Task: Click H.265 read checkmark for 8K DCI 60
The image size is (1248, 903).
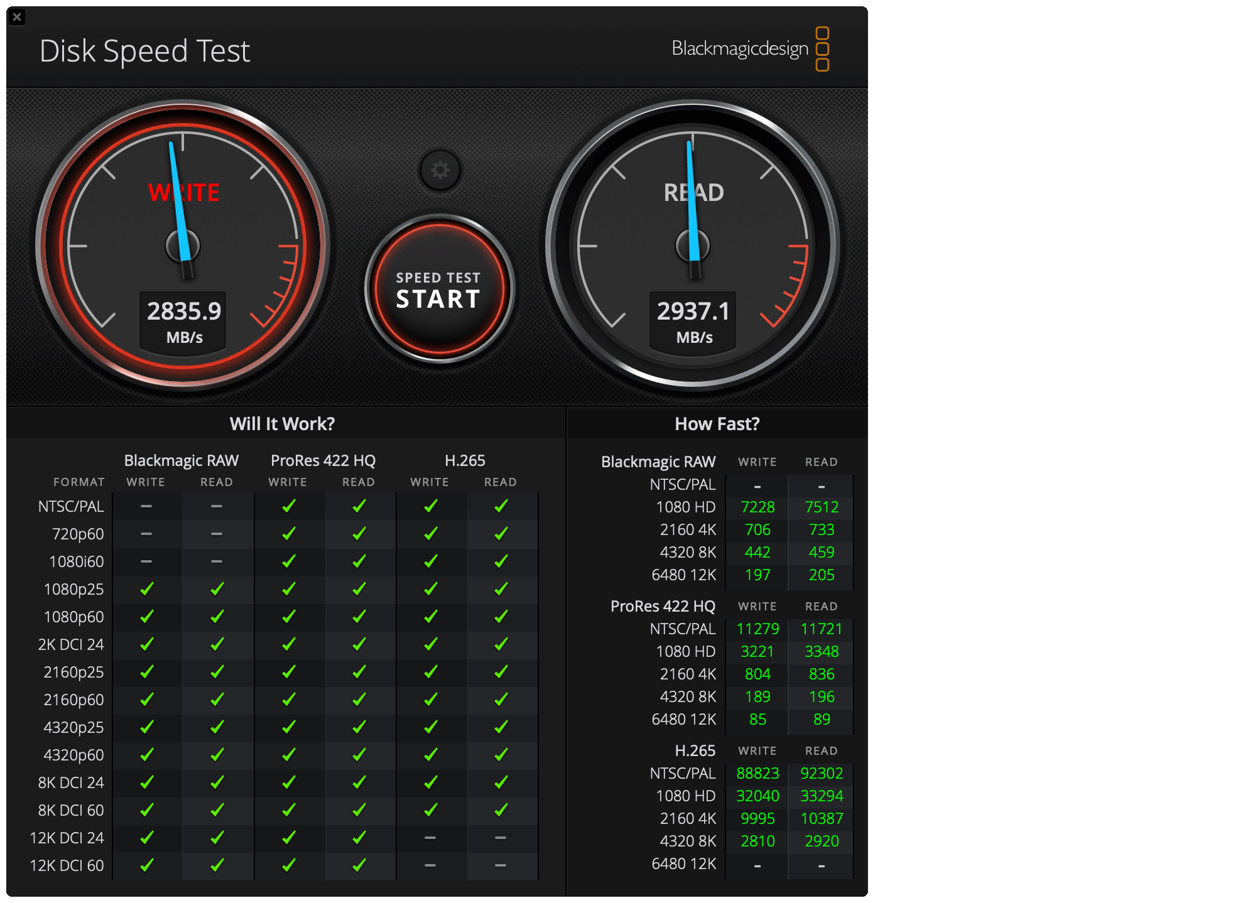Action: coord(501,810)
